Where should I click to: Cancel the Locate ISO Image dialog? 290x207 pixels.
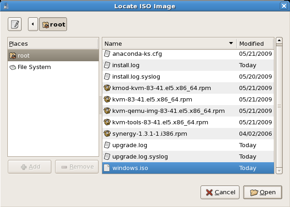coord(220,192)
